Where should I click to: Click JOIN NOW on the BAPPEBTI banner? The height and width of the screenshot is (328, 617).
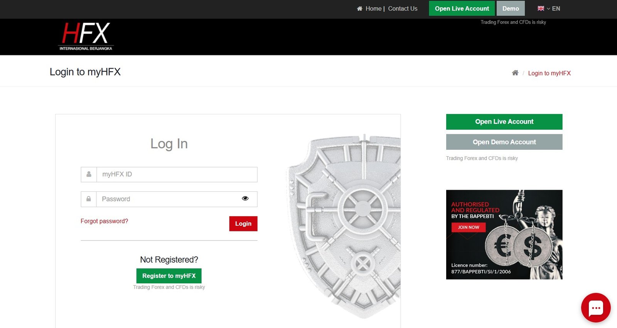pos(469,228)
